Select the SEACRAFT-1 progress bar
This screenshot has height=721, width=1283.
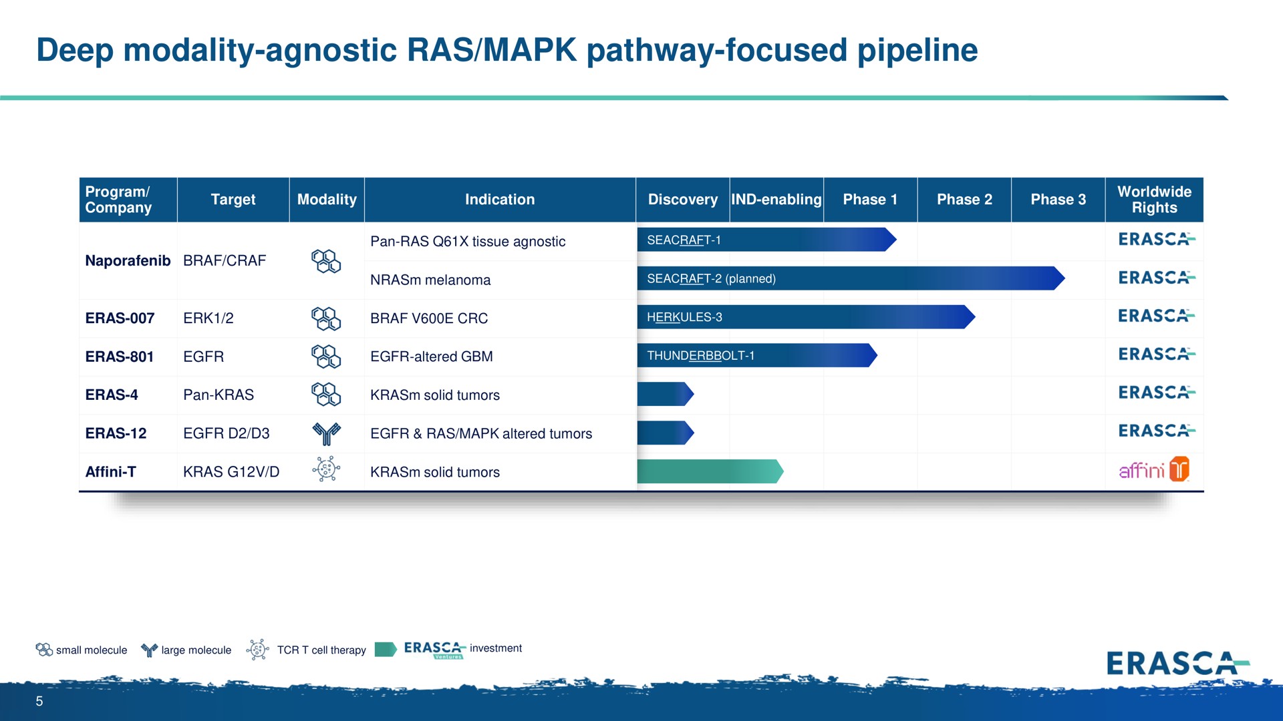click(766, 240)
